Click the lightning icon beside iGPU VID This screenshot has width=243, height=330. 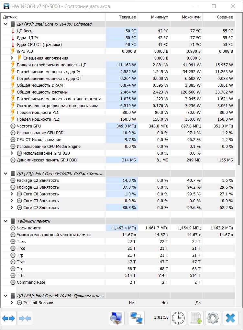point(13,51)
